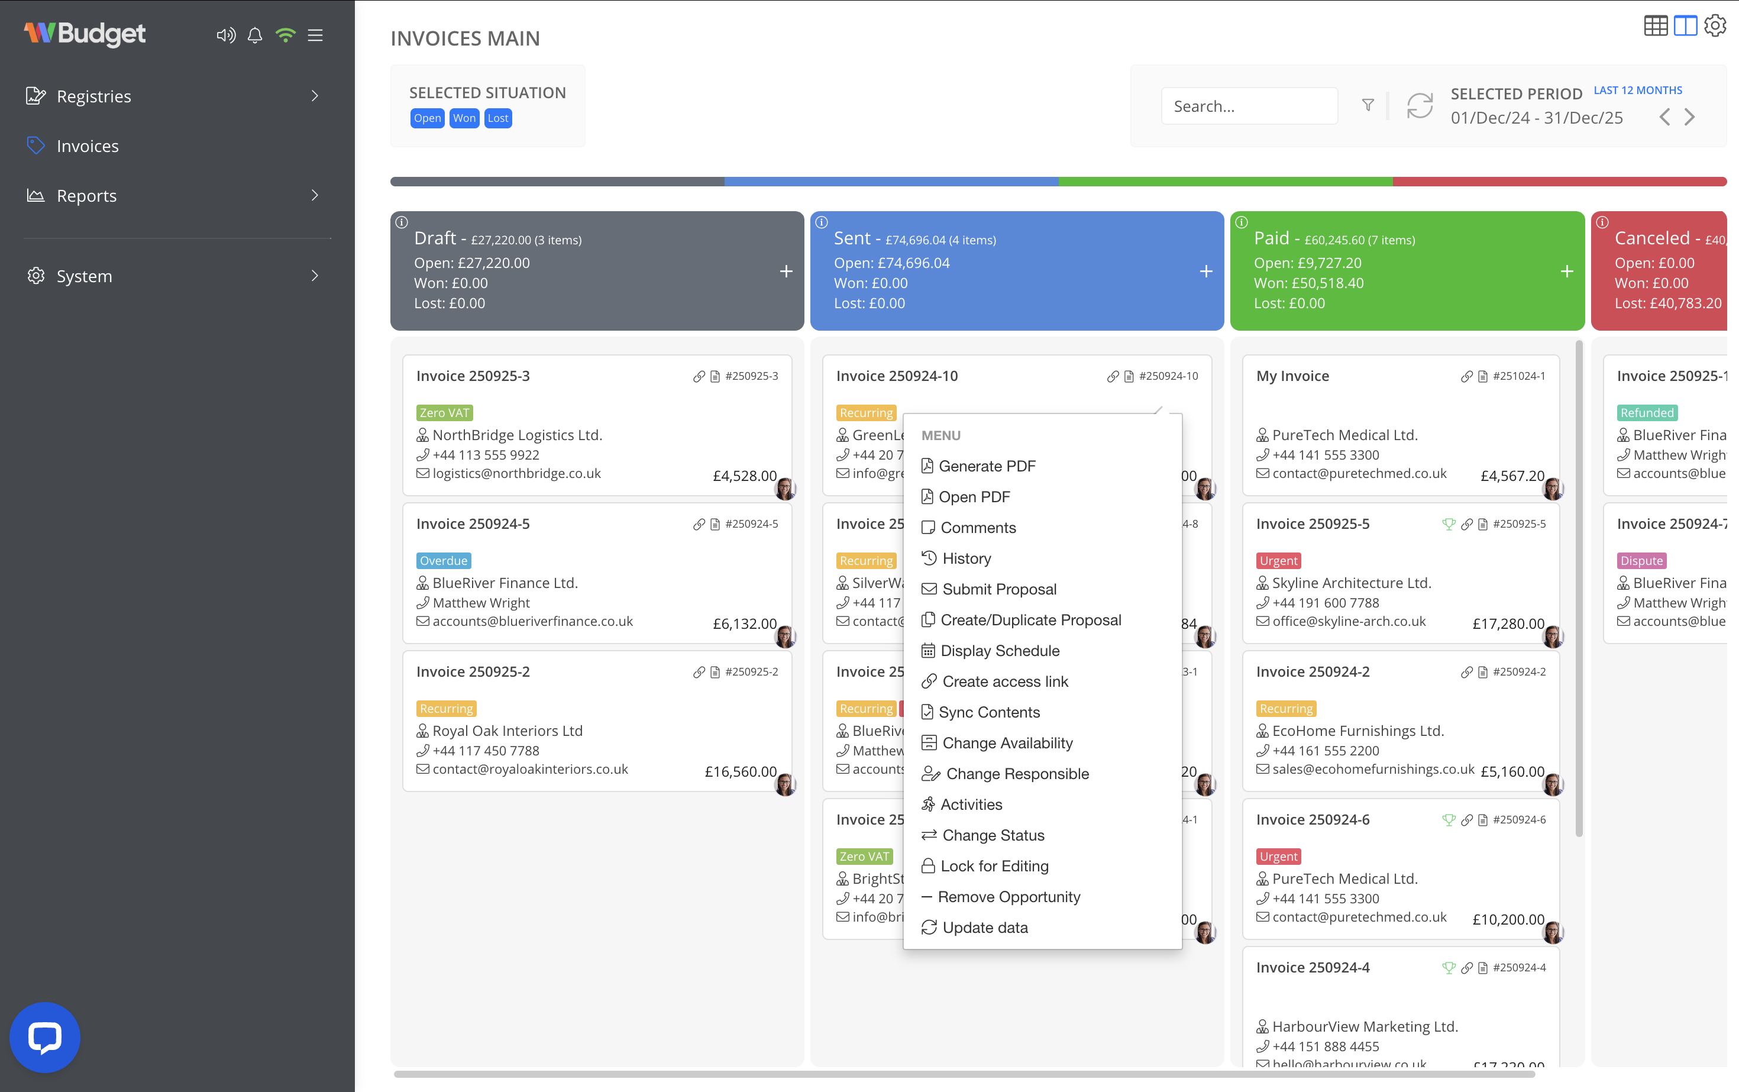Click the refresh icon near selected period

[x=1418, y=105]
